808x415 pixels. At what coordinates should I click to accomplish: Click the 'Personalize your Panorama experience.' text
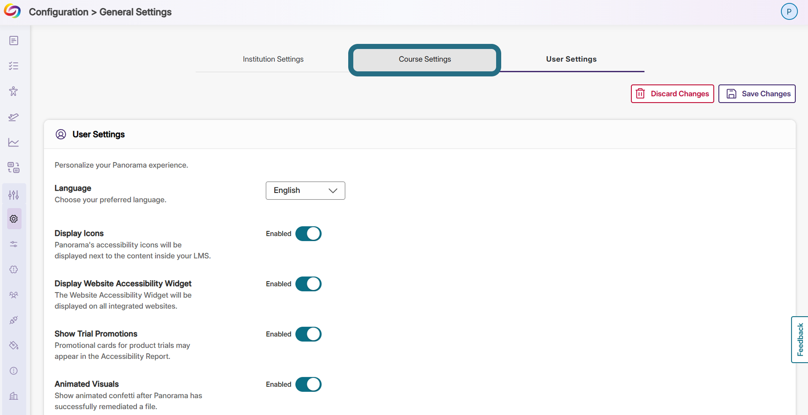point(121,165)
